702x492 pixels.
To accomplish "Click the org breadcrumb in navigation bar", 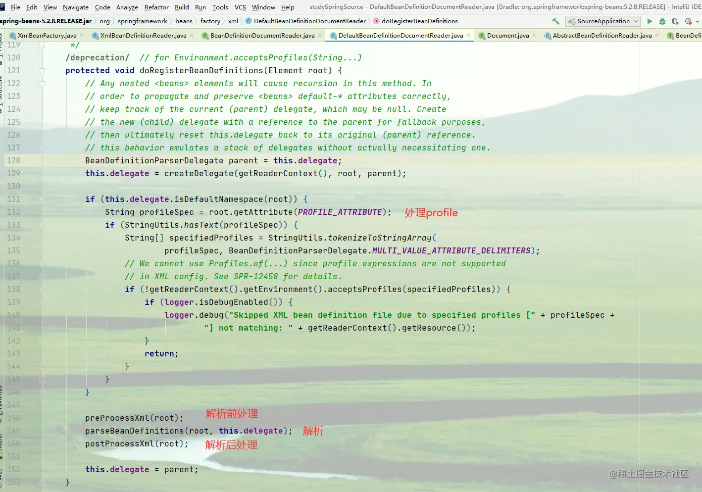I will [104, 21].
